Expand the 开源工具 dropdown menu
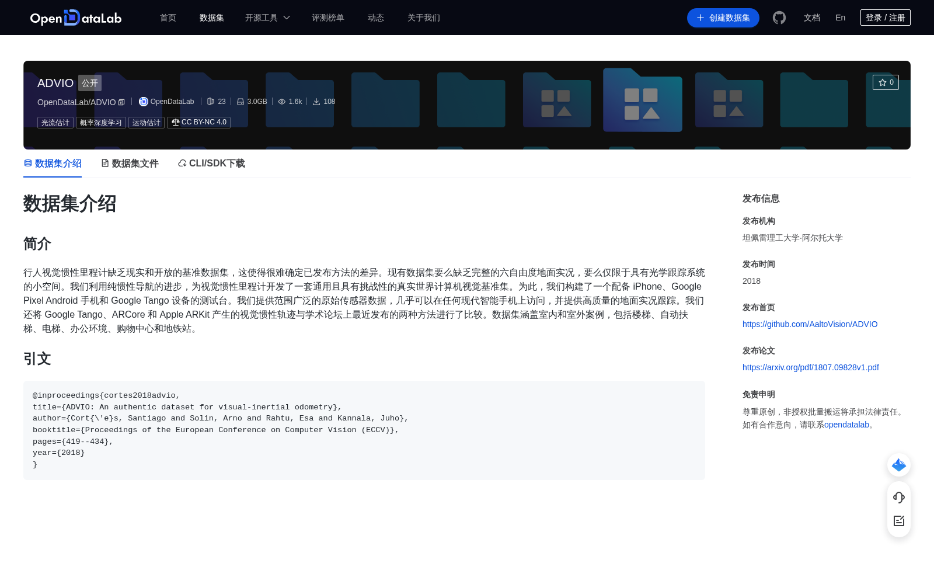 pos(267,18)
